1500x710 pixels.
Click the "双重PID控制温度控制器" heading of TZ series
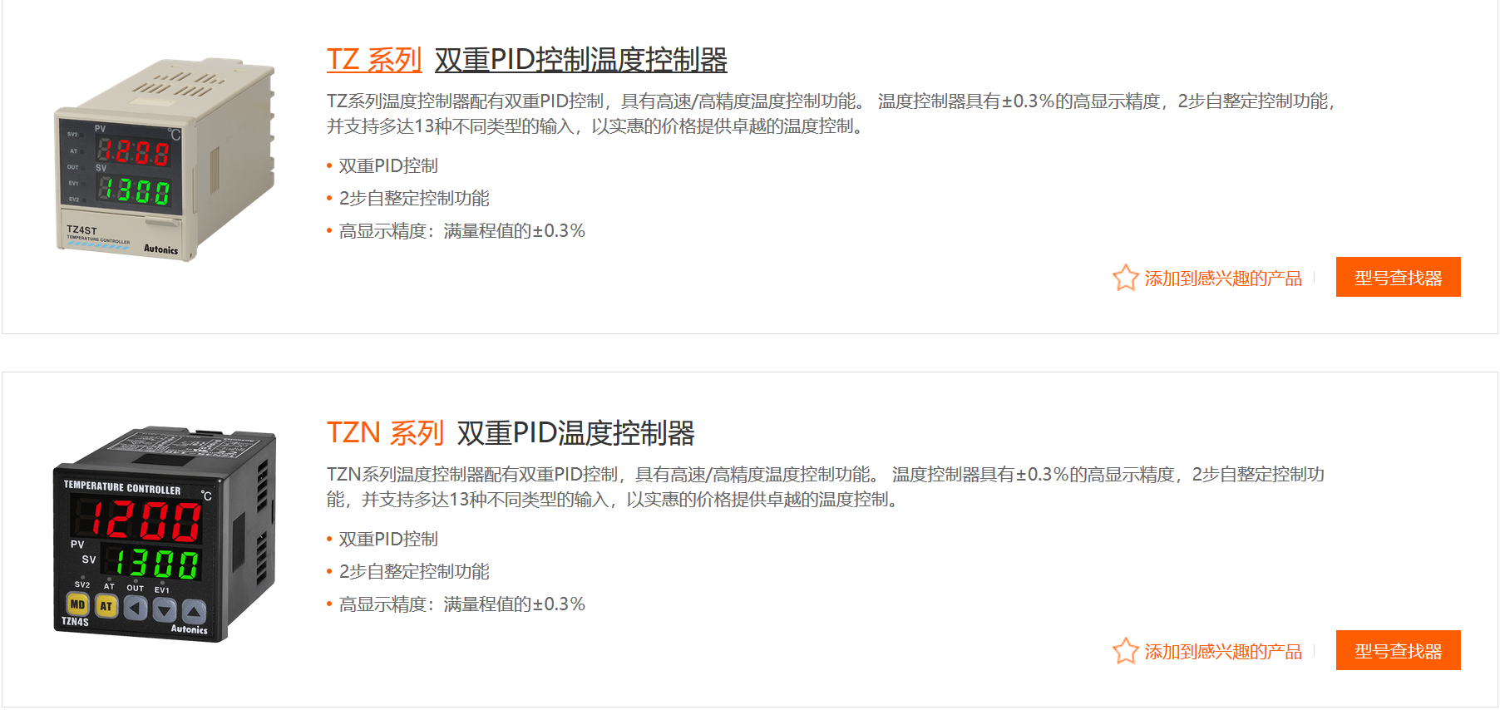(x=580, y=60)
